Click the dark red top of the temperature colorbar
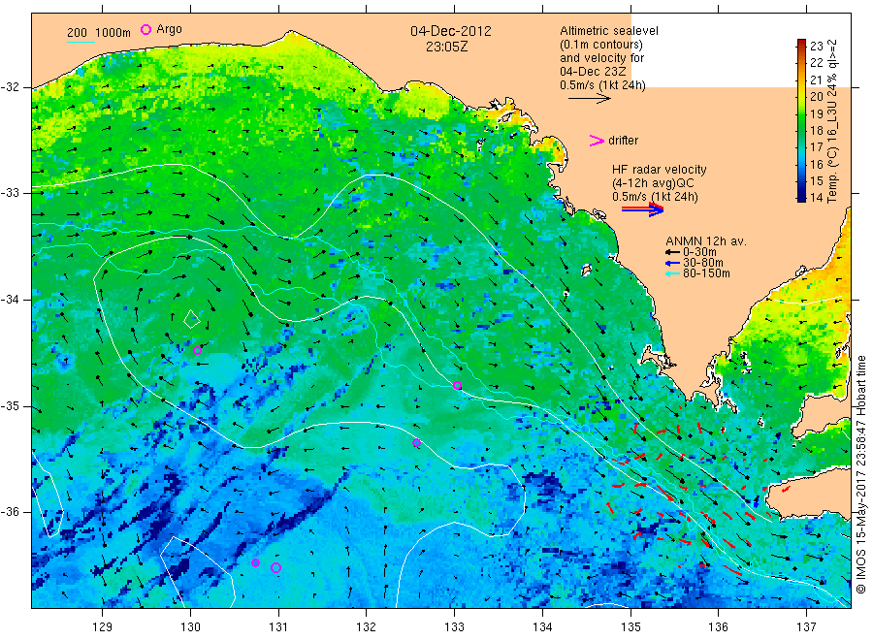The width and height of the screenshot is (873, 640). 801,43
